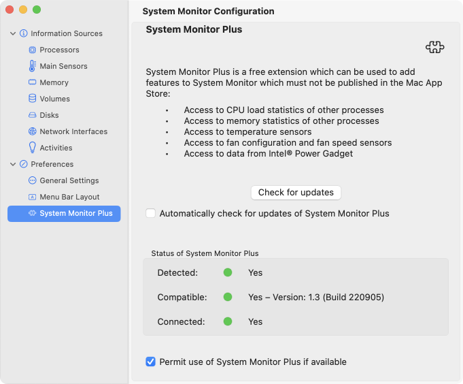Select Memory in the sidebar
Screen dimensions: 463x384
coord(64,82)
